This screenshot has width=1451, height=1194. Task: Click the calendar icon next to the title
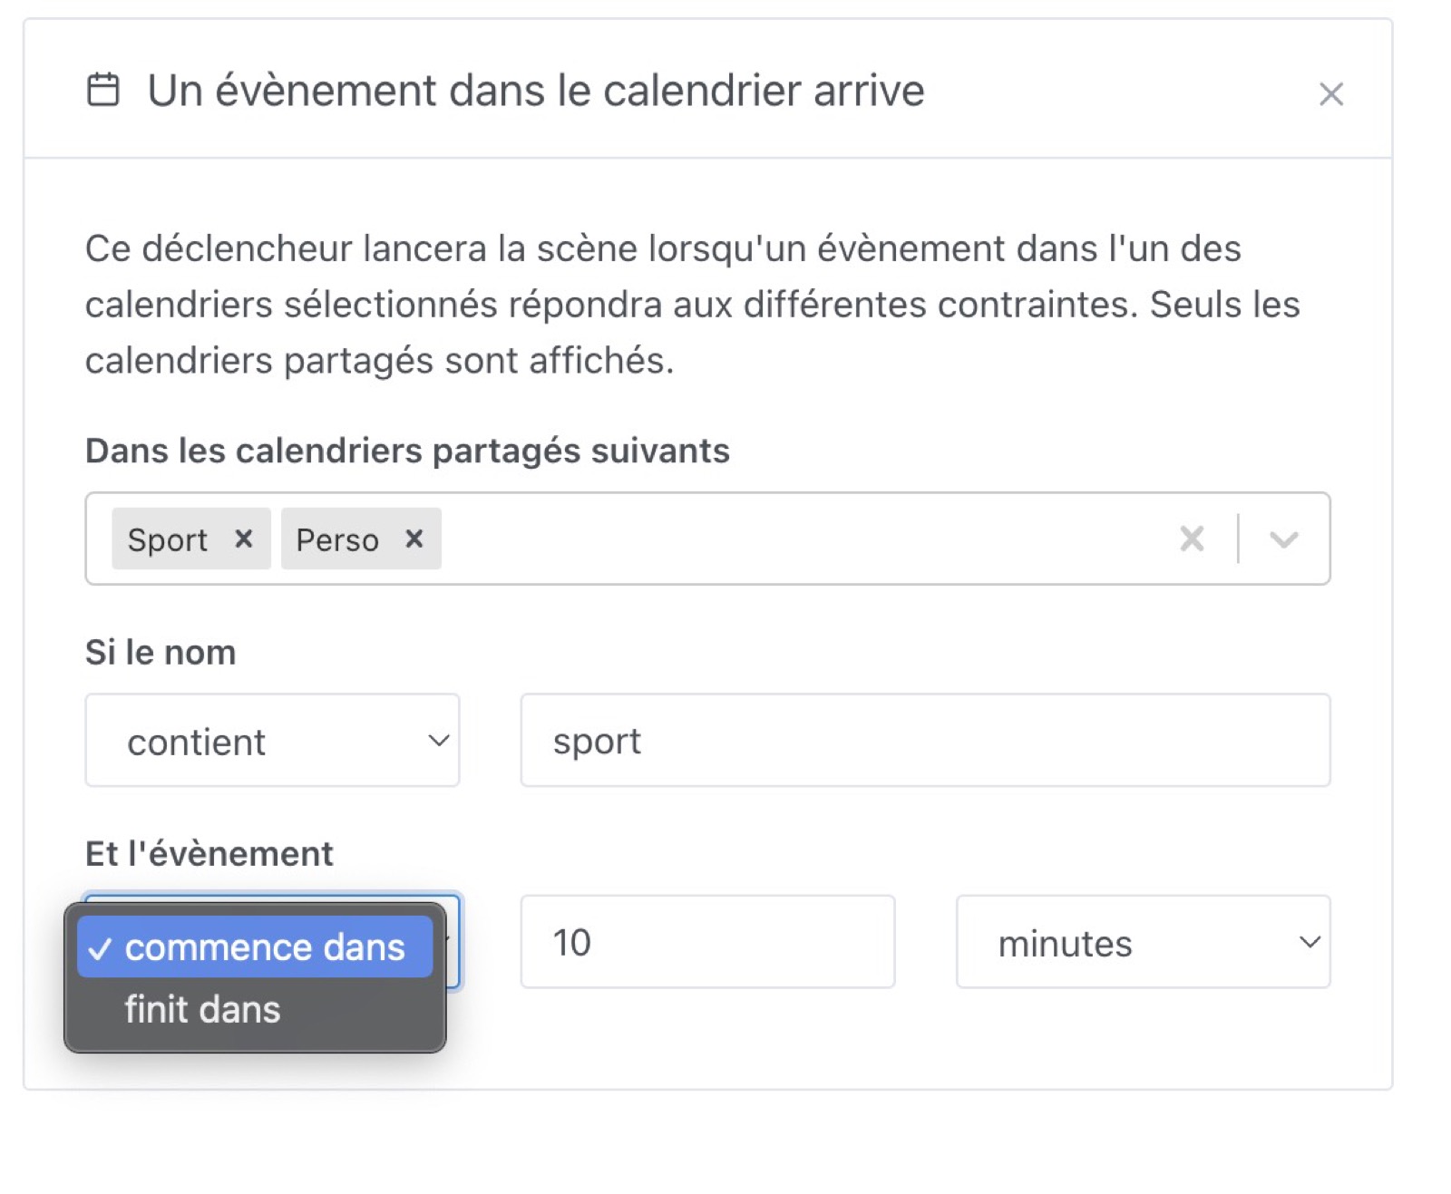point(104,90)
